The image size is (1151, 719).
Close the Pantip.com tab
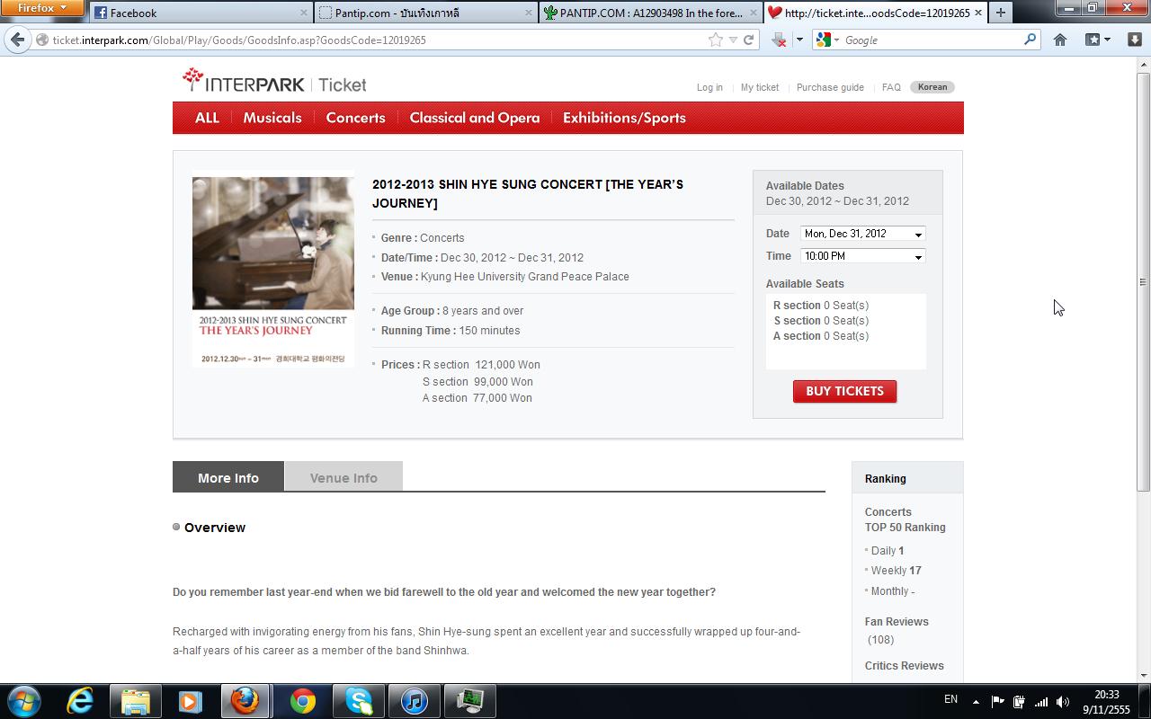tap(529, 13)
